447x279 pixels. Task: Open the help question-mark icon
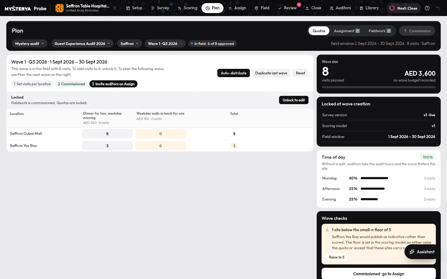[x=427, y=8]
